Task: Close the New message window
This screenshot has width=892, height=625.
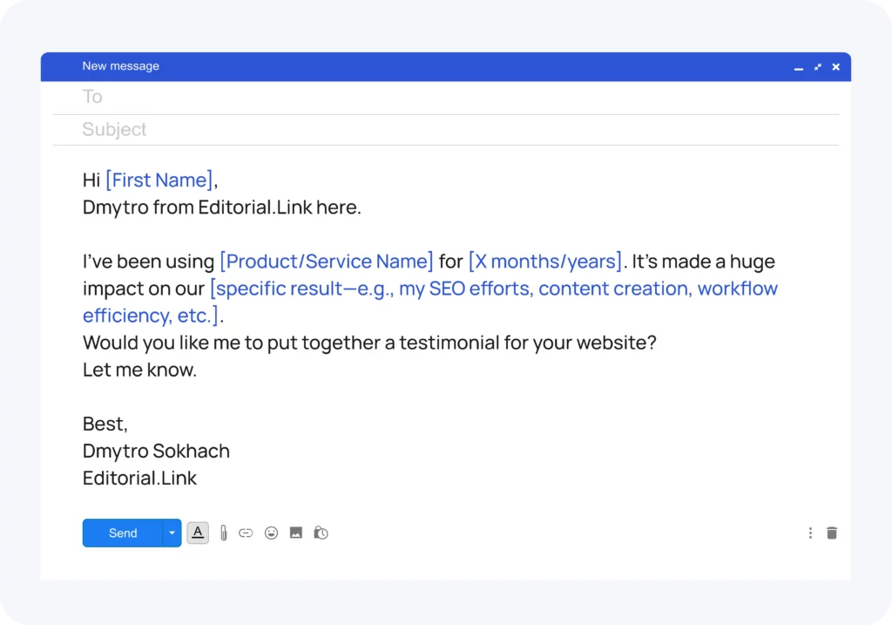Action: [x=835, y=66]
